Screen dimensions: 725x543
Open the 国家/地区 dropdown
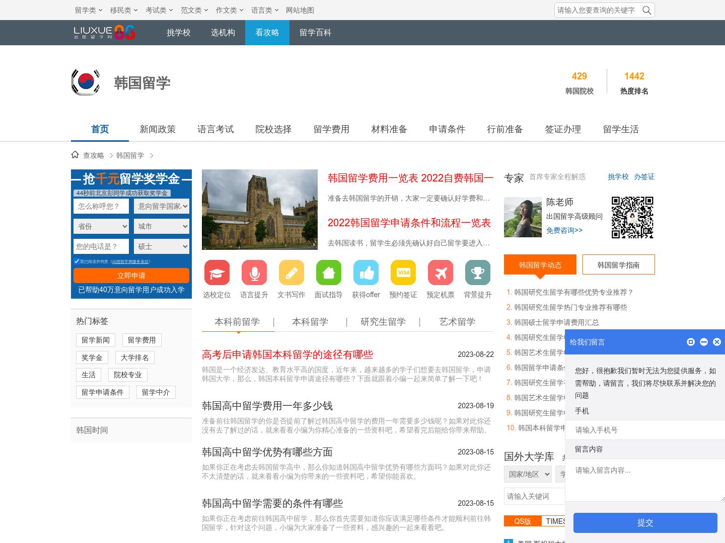pos(528,474)
